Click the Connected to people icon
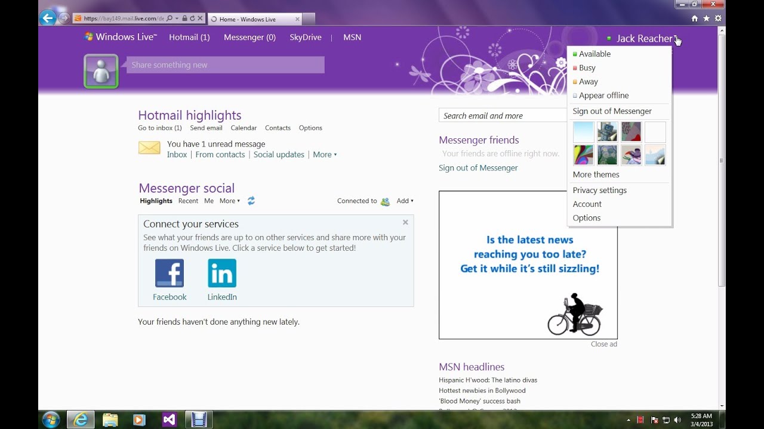The image size is (764, 429). pos(385,201)
